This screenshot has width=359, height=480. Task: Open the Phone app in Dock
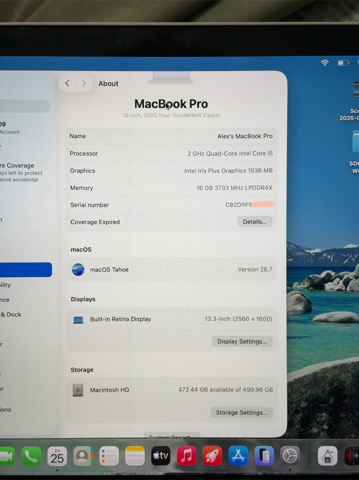(31, 456)
